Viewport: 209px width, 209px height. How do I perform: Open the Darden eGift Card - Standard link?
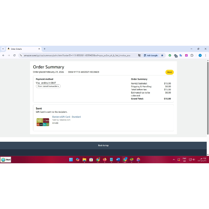[x=66, y=117]
